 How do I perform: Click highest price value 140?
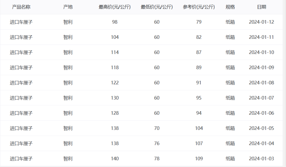(115, 159)
